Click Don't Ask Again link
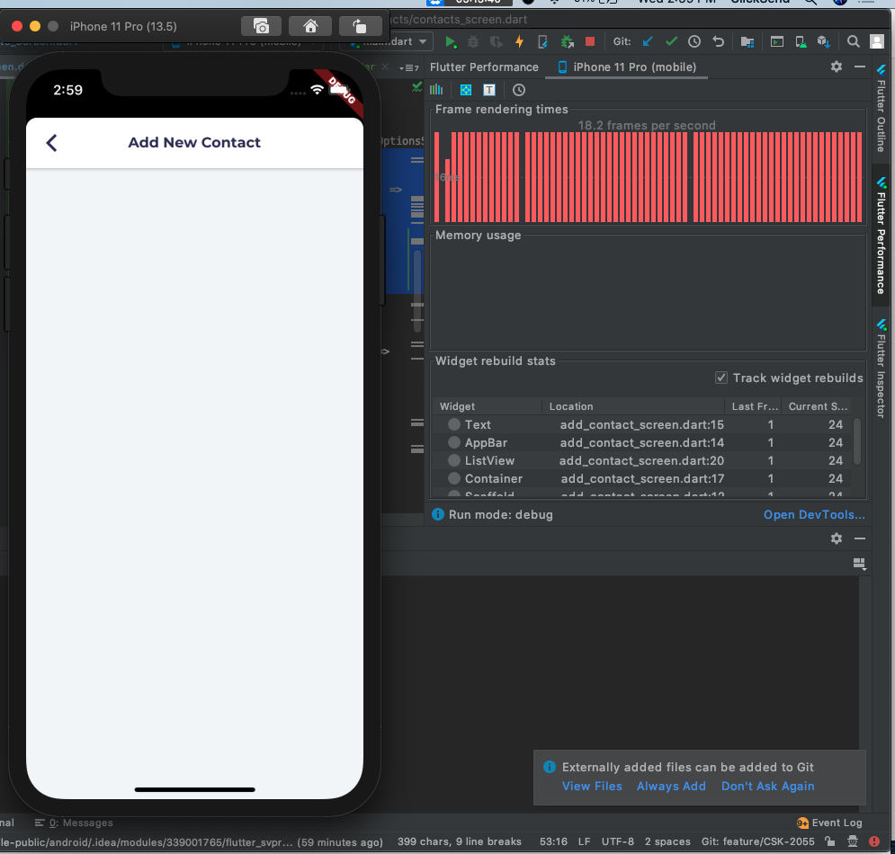 (767, 786)
